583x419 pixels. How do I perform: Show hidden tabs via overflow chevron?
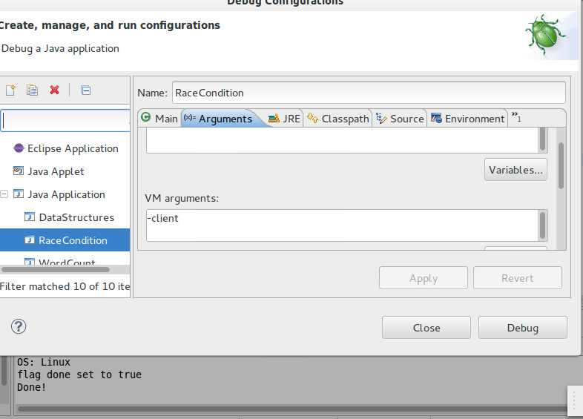point(516,116)
